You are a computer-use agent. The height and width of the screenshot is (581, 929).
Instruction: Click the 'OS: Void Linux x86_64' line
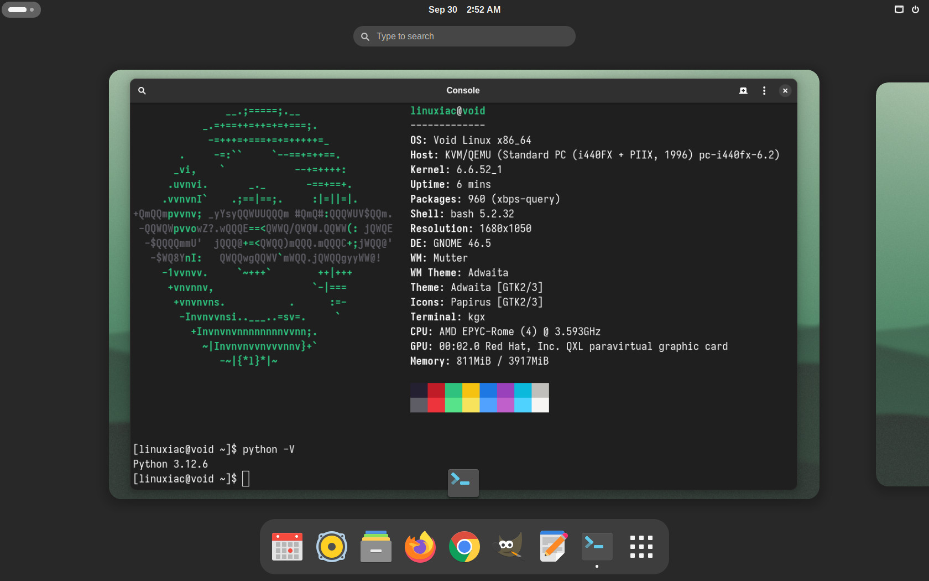click(471, 140)
